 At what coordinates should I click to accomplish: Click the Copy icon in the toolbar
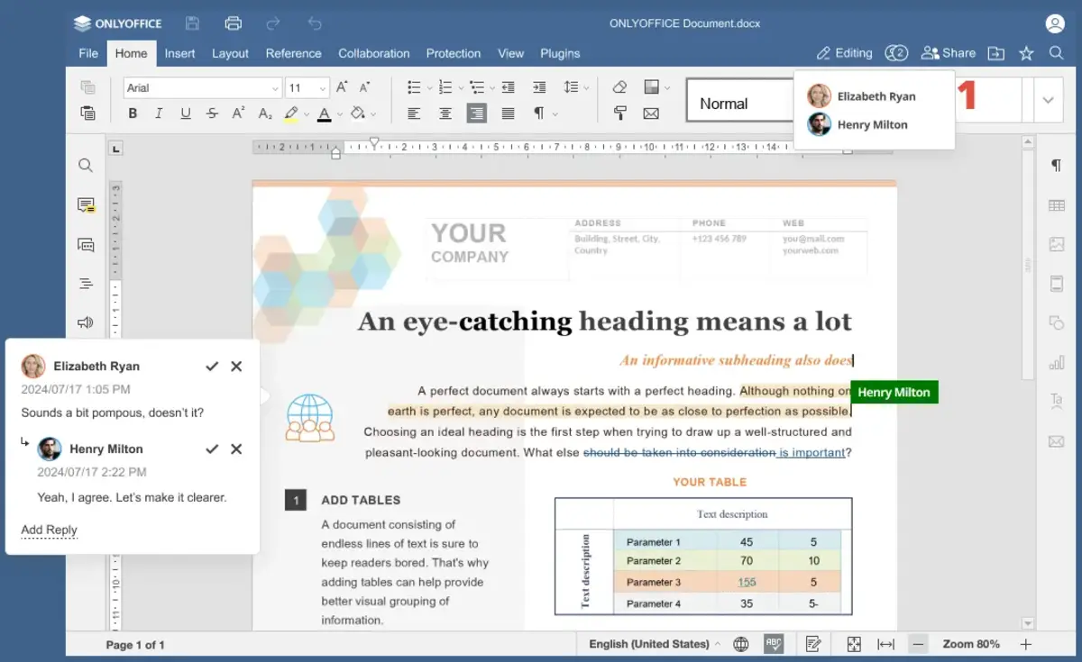click(x=87, y=87)
